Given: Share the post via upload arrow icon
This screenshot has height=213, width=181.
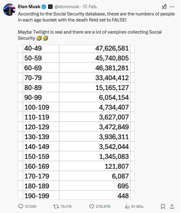Looking at the screenshot, I should point(172,206).
